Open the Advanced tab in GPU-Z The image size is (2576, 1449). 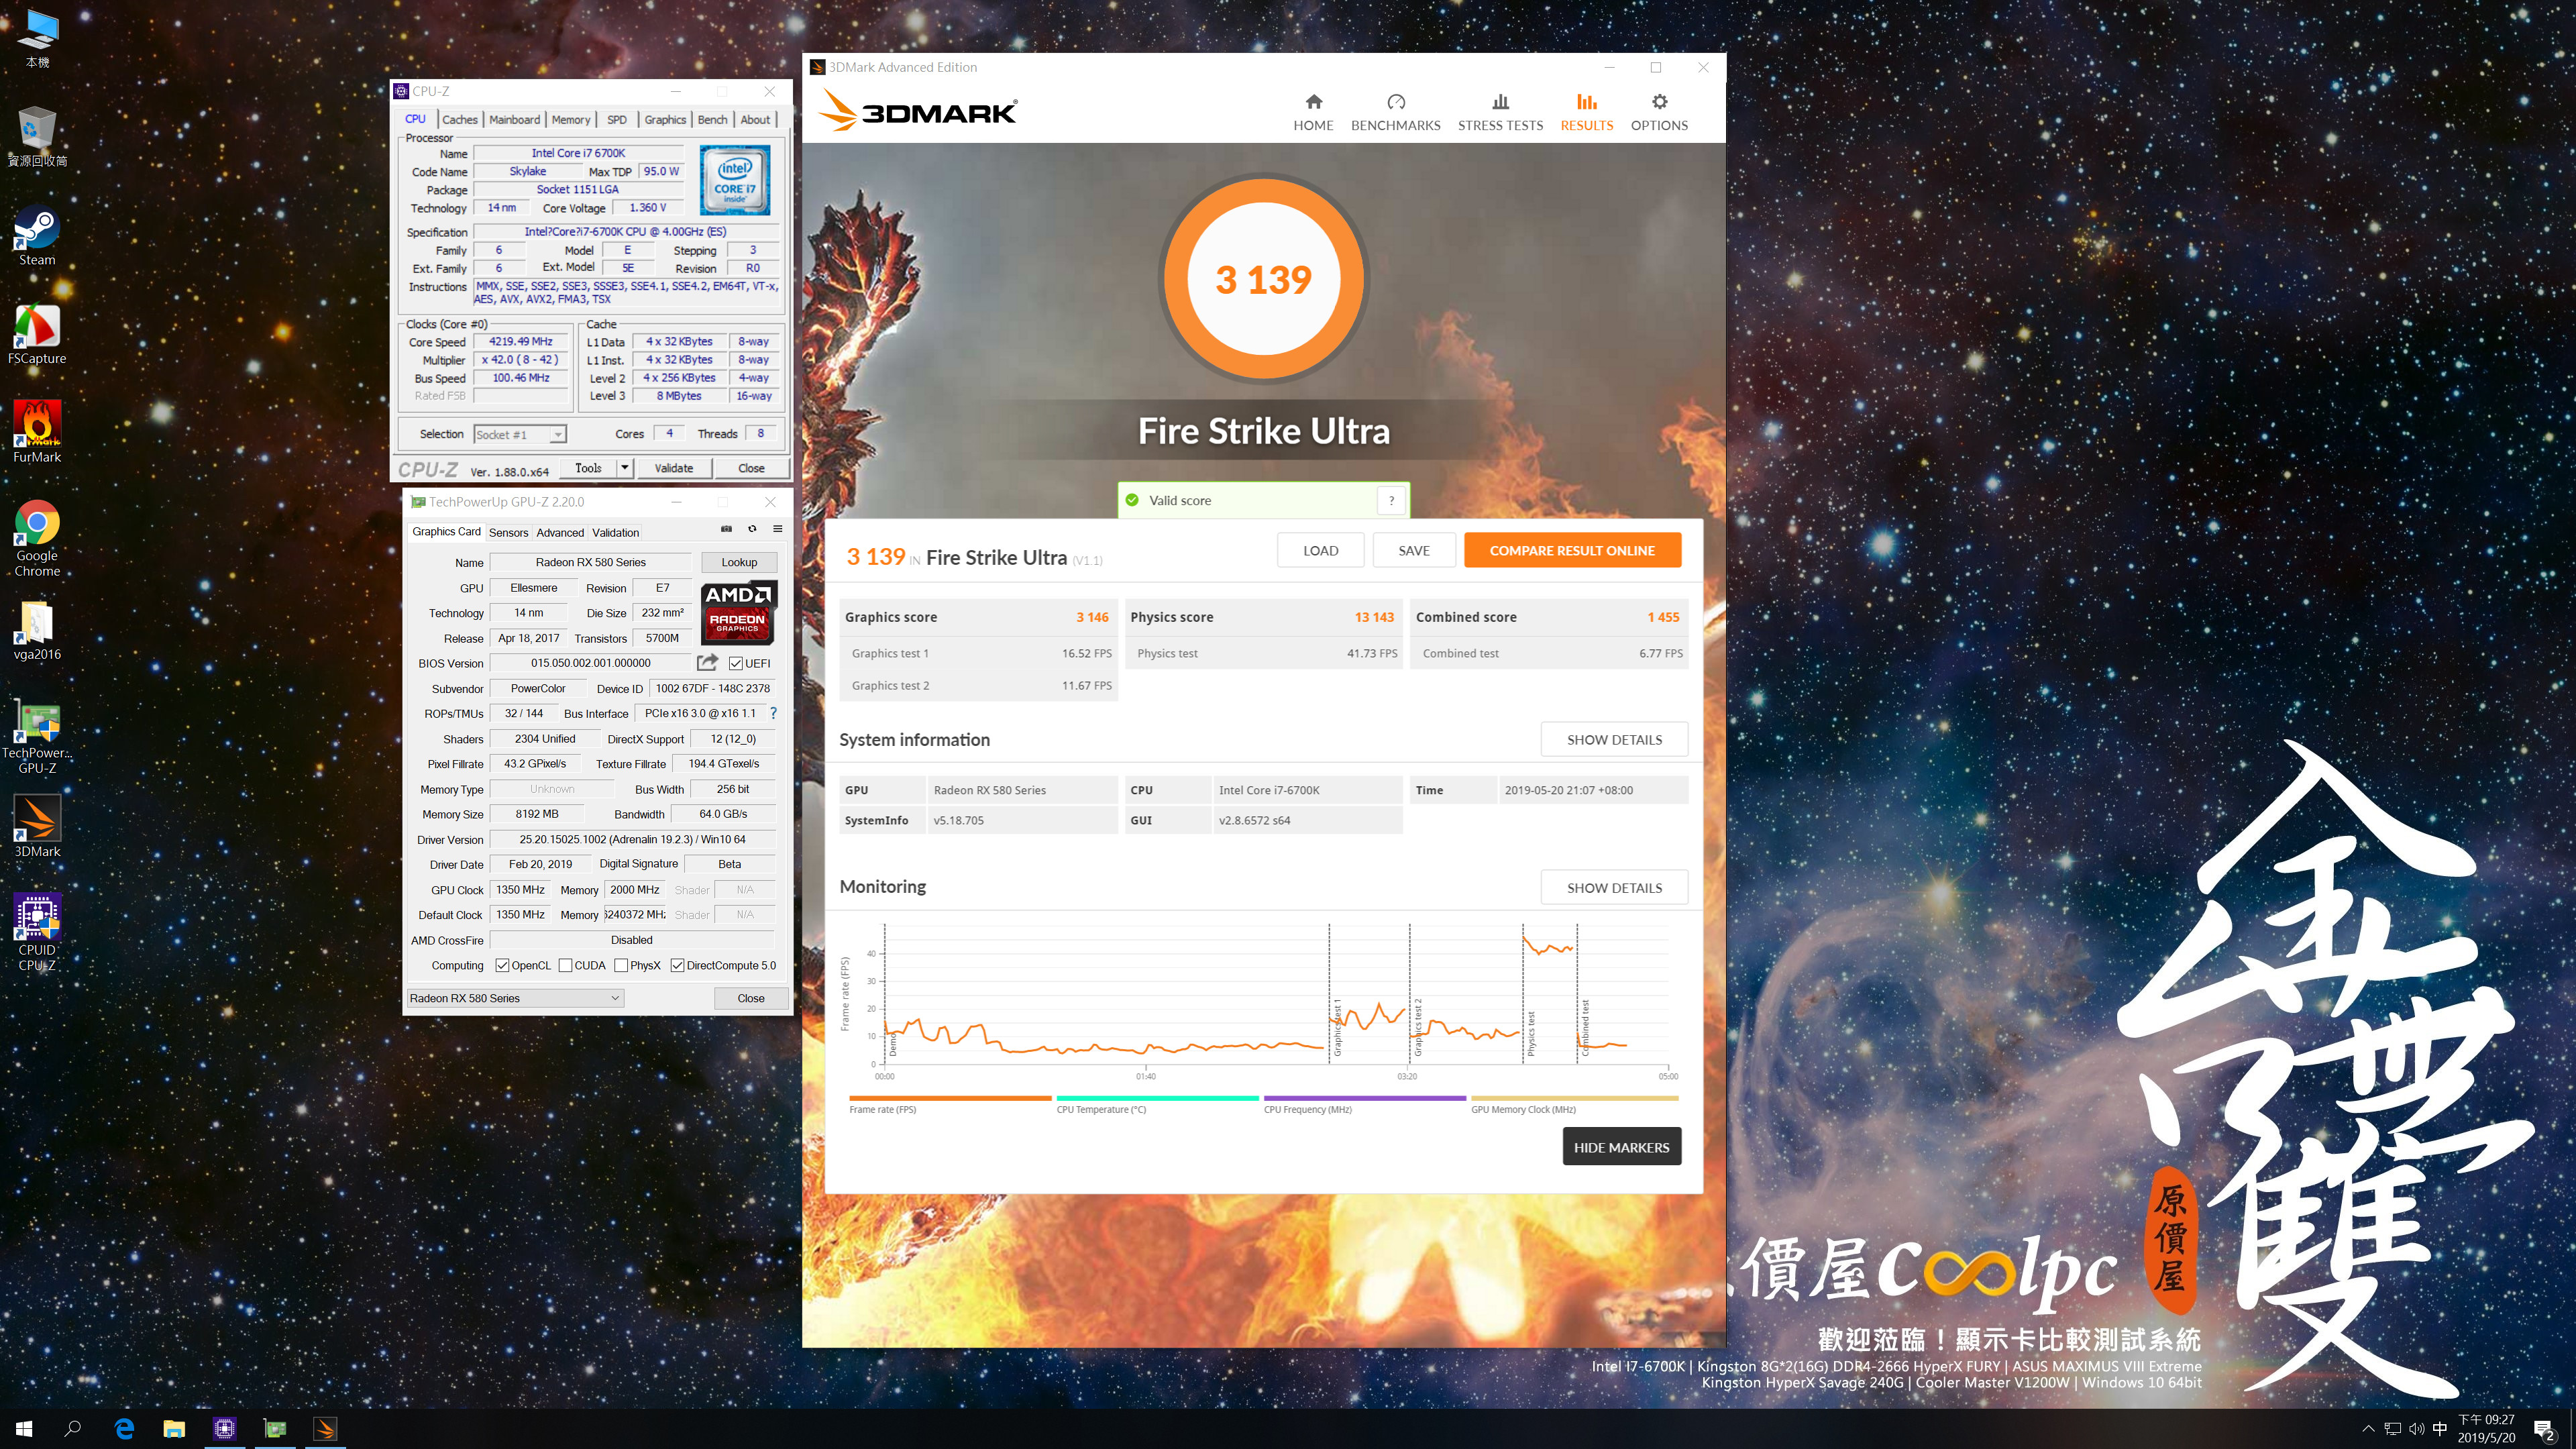point(560,532)
